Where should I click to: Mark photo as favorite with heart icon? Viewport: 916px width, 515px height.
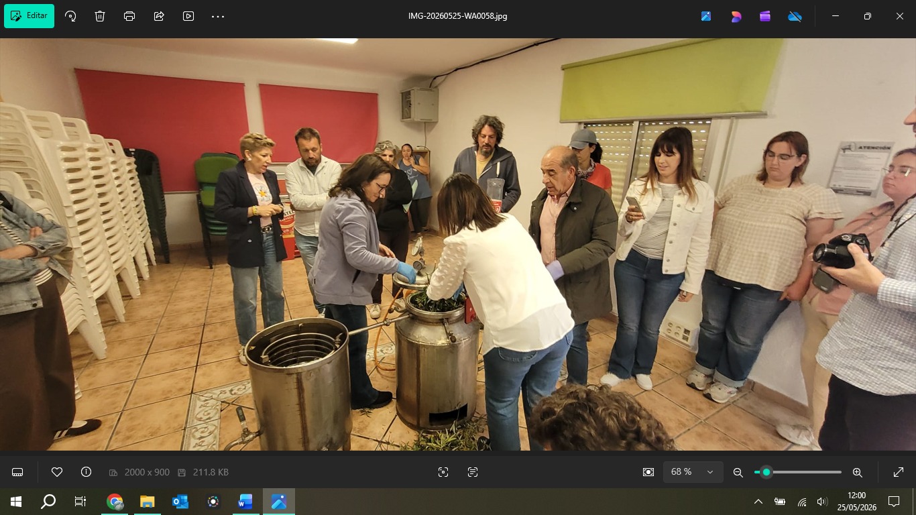[57, 472]
